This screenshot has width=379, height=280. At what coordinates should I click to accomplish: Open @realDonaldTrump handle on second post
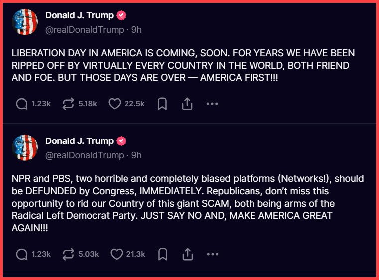coord(84,155)
